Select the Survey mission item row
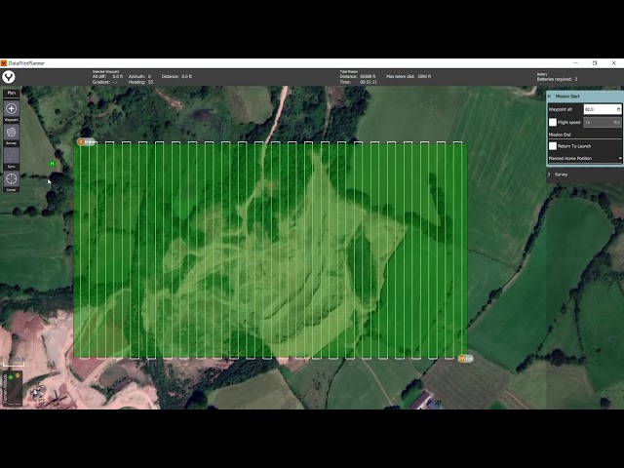 pyautogui.click(x=585, y=175)
